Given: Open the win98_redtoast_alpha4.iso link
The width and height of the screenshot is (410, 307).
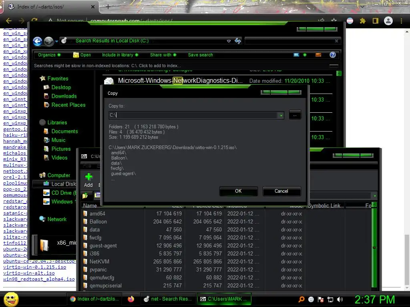Looking at the screenshot, I should pyautogui.click(x=39, y=279).
